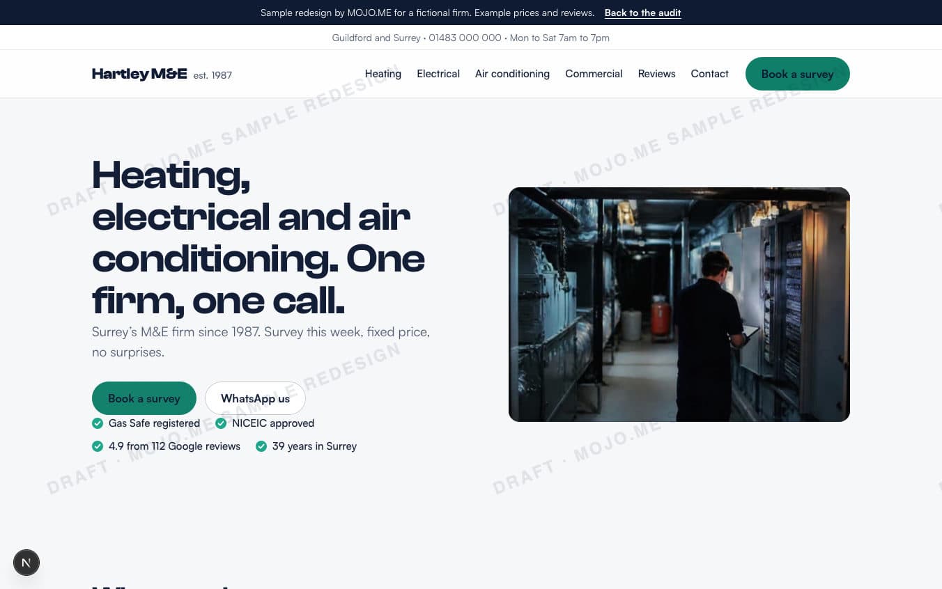Click the 'Surrey's M&E firm since 1987' subheading
Image resolution: width=942 pixels, height=589 pixels.
pos(261,342)
